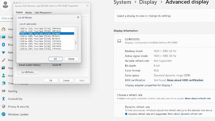The height and width of the screenshot is (121, 215).
Task: Open Display adapter properties for Display 1
Action: pos(148,85)
